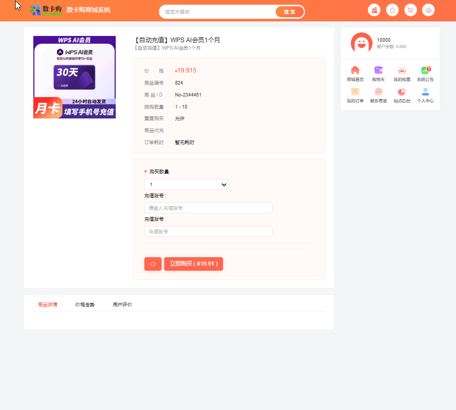Focus the second 充值账号 input field
This screenshot has height=410, width=456.
point(208,232)
